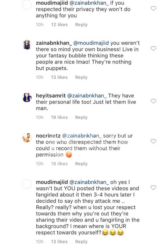Viewport: 163px width, 244px height.
Task: Open zainabnkhan_'s profile picture
Action: [27, 45]
